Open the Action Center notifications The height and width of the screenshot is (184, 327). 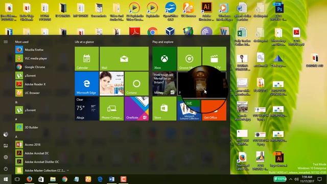[319, 179]
